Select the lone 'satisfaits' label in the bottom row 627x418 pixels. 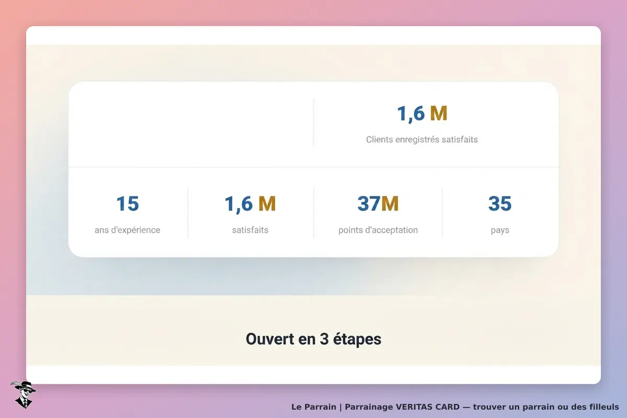point(250,230)
